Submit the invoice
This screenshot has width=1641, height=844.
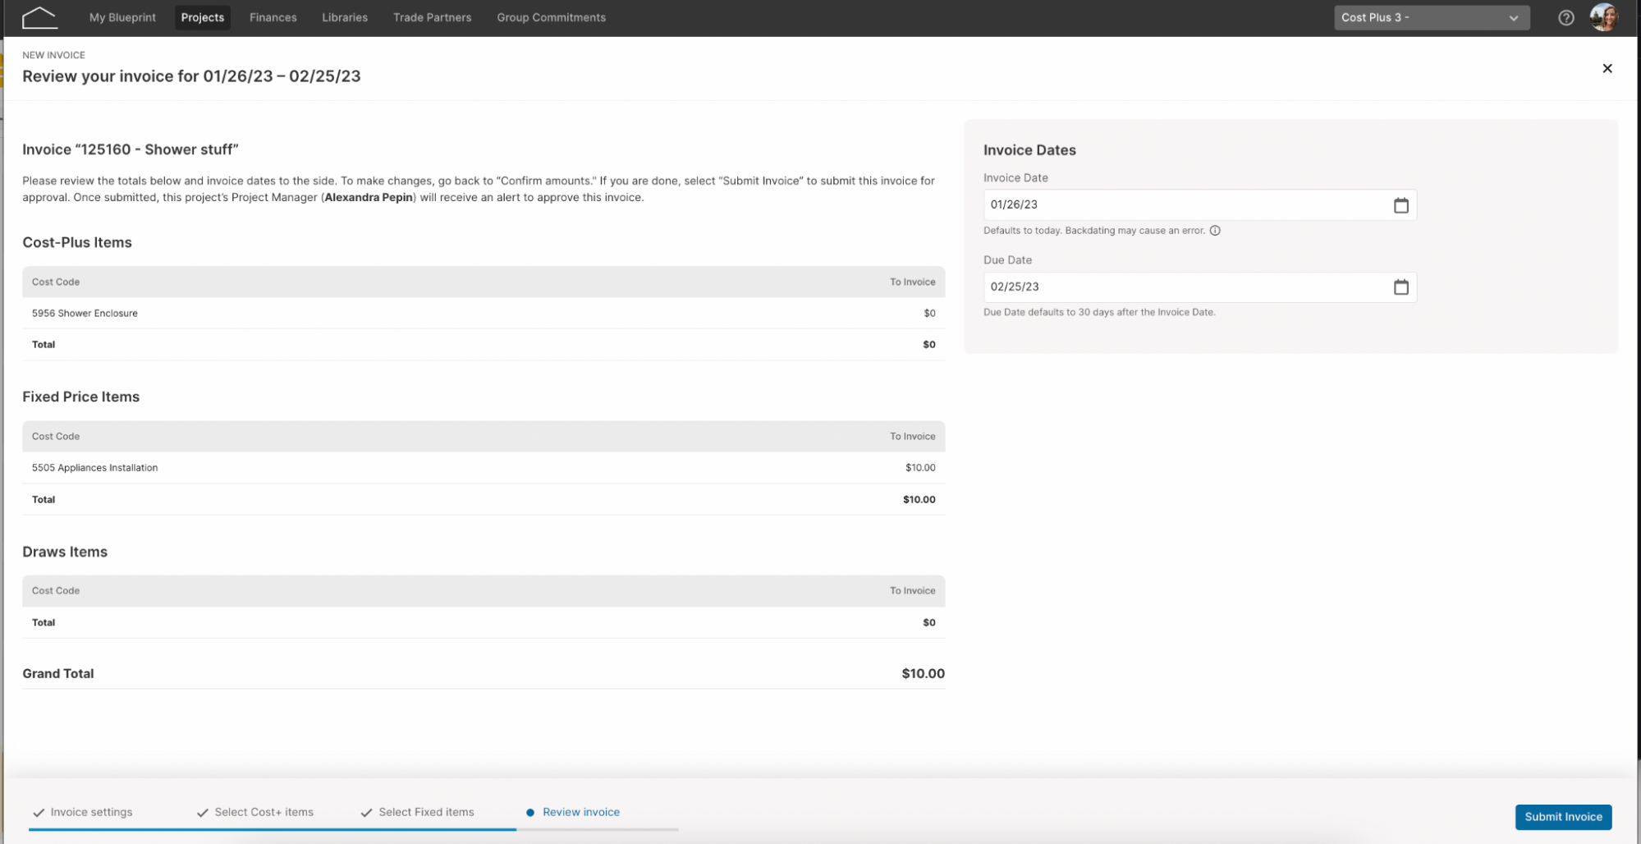click(x=1563, y=817)
